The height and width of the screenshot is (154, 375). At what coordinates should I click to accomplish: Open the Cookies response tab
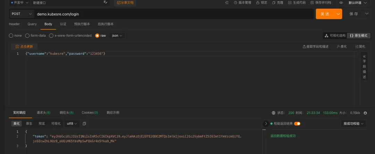click(90, 113)
